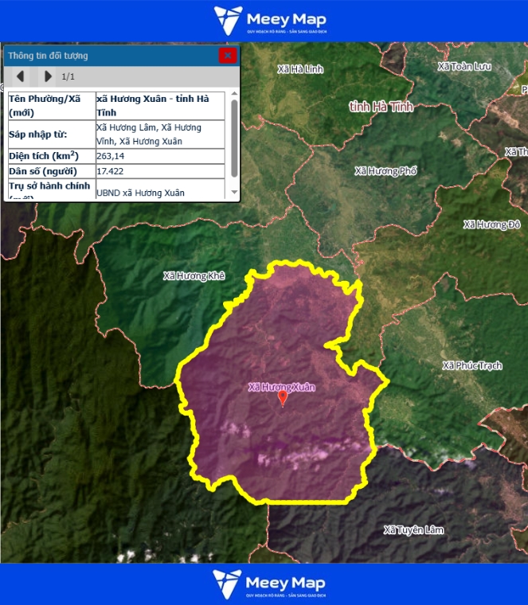Screen dimensions: 528x605
Task: Select the Xã Hương Khê map label
Action: [194, 276]
